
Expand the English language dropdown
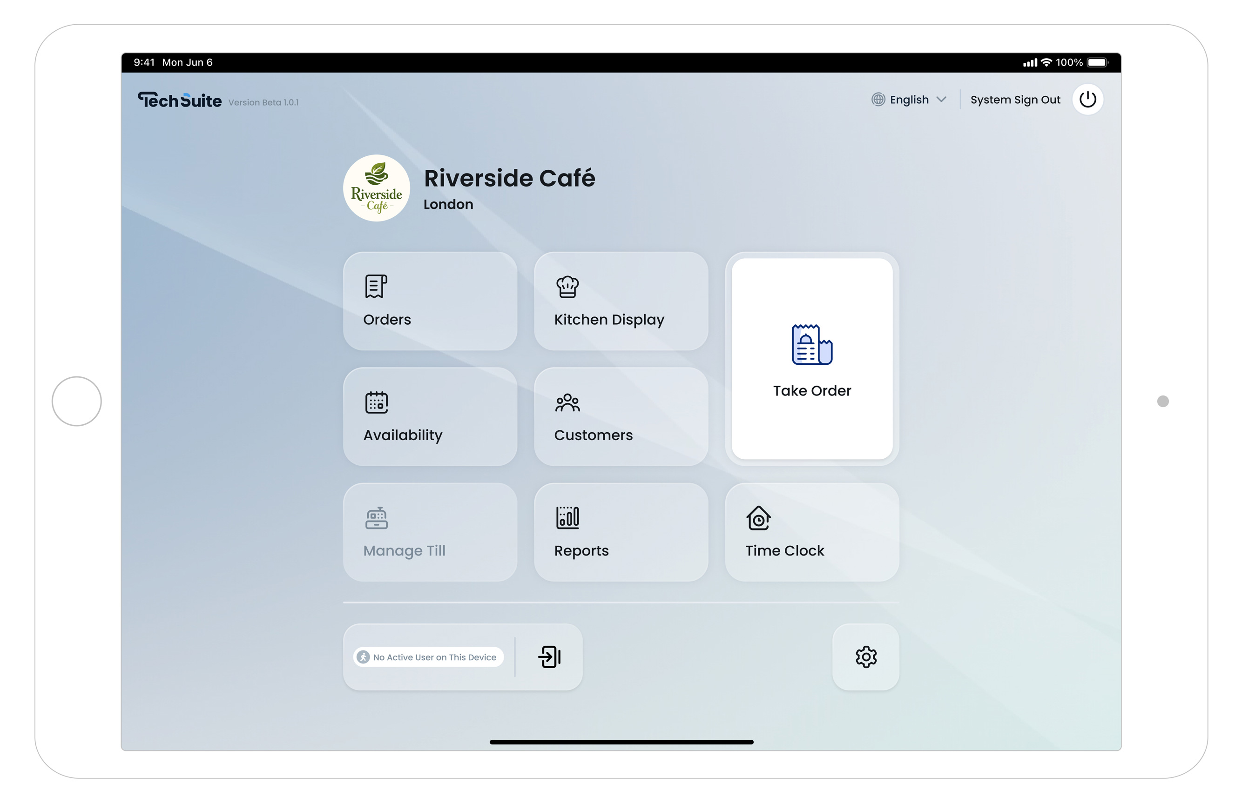click(909, 99)
